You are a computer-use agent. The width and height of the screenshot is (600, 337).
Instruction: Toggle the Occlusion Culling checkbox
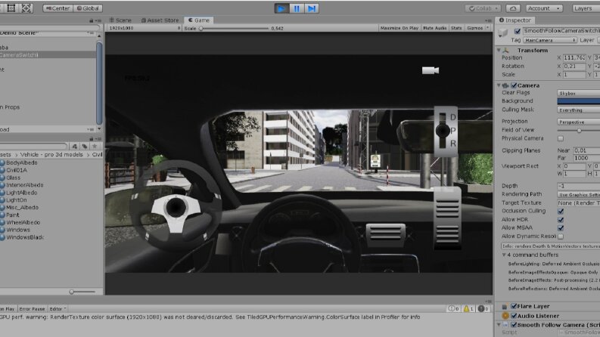(x=561, y=212)
